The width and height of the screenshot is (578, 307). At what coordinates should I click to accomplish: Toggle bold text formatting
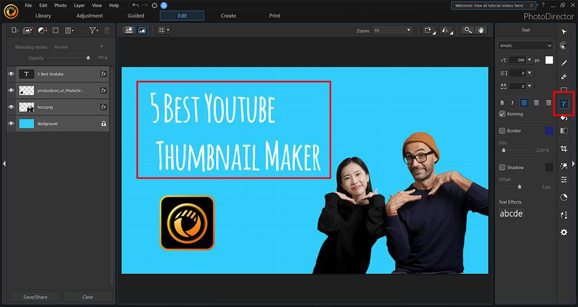click(502, 103)
